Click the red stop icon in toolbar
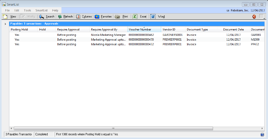 click(x=254, y=17)
